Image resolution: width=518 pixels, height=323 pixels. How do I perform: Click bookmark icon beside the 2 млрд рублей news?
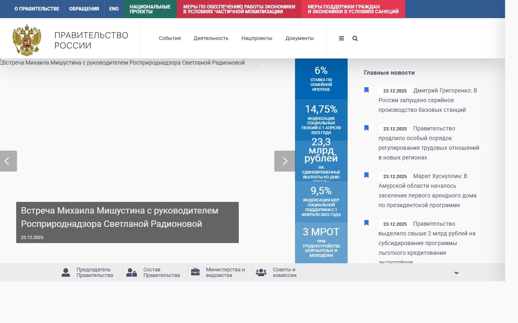tap(366, 223)
